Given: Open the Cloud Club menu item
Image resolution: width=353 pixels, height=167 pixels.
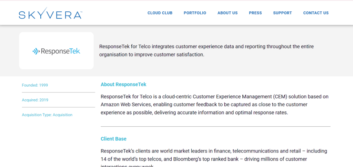Looking at the screenshot, I should [160, 13].
